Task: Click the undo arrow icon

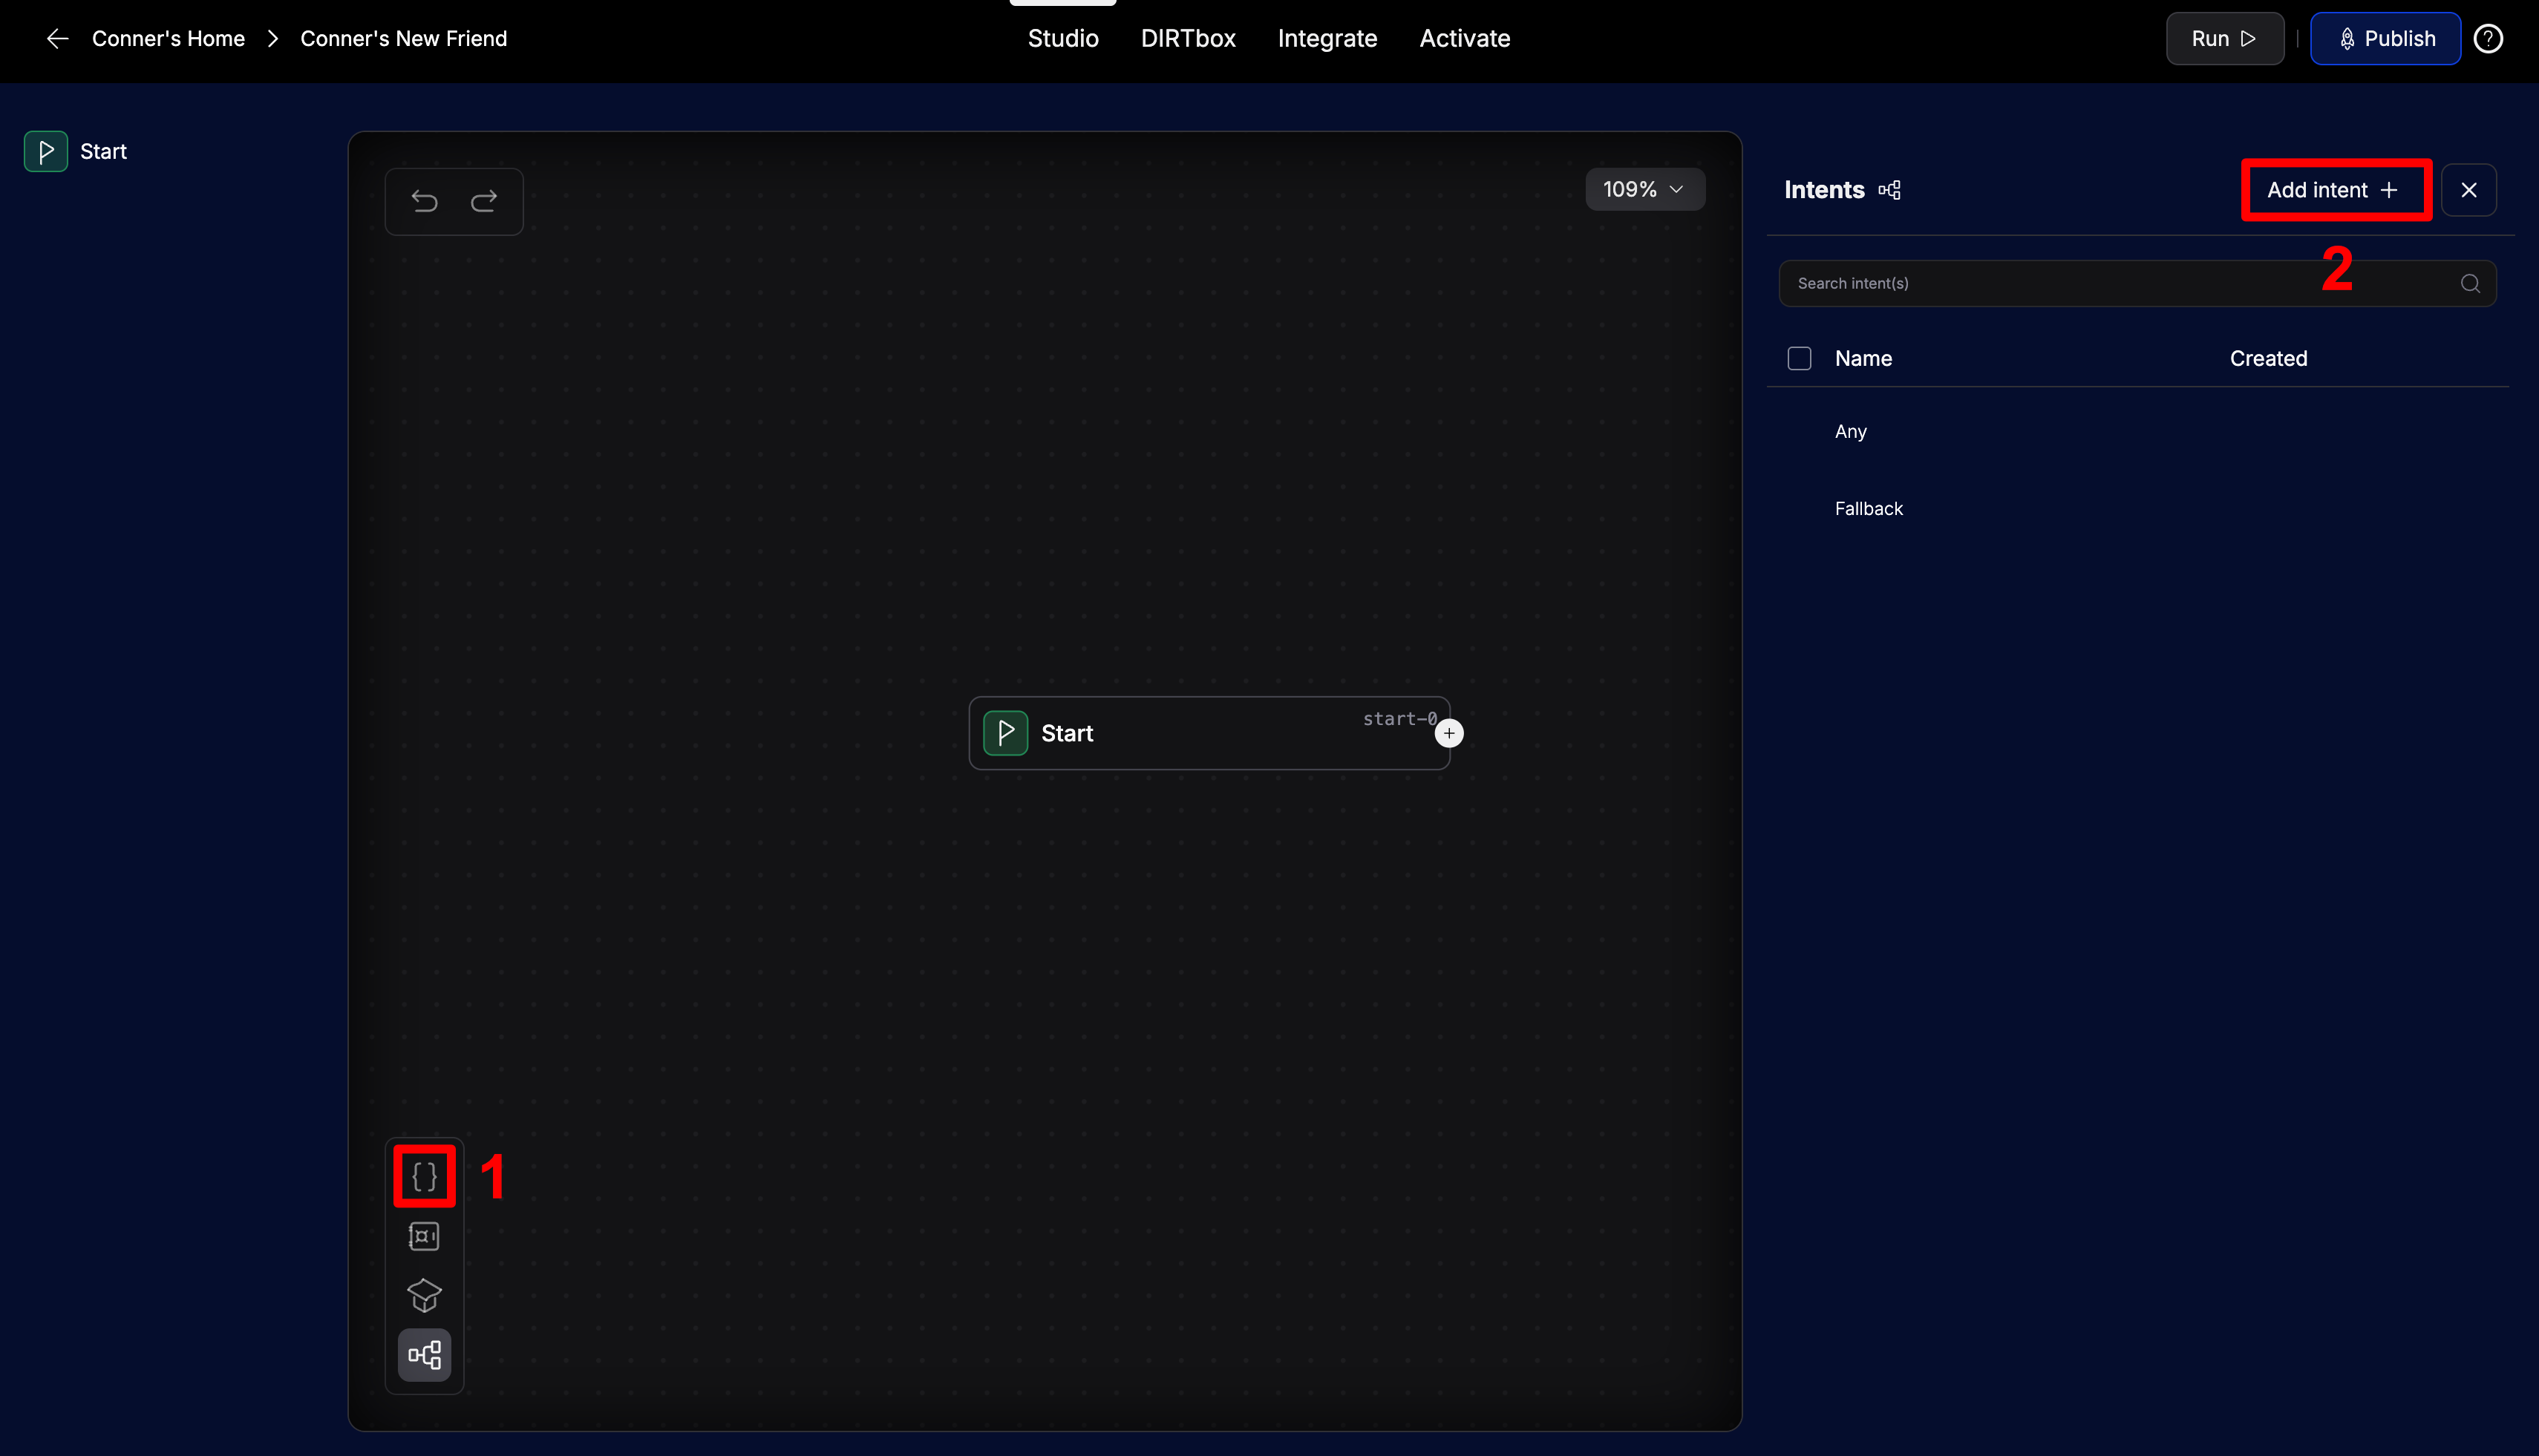Action: [x=424, y=202]
